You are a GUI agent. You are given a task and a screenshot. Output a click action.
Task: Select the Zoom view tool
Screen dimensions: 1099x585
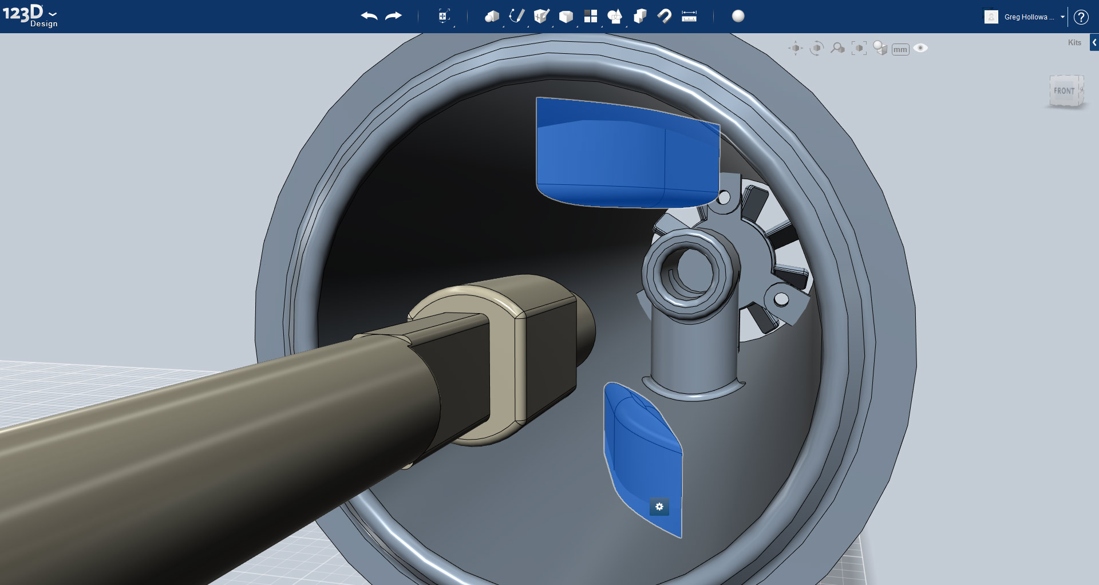[838, 48]
